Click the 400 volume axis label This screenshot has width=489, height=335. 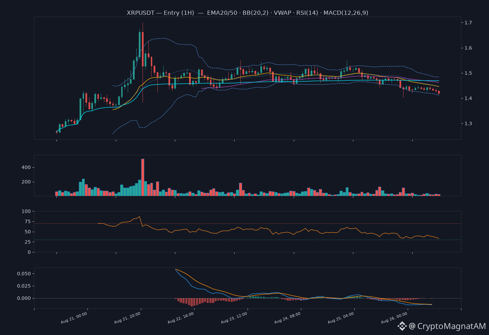[x=27, y=167]
